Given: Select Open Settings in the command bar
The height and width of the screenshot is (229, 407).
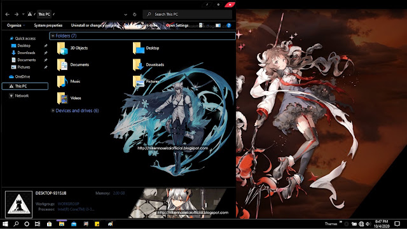Looking at the screenshot, I should pos(177,25).
